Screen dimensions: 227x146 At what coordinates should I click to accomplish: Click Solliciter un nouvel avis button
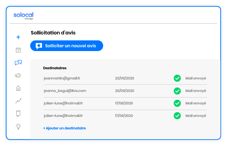(67, 46)
